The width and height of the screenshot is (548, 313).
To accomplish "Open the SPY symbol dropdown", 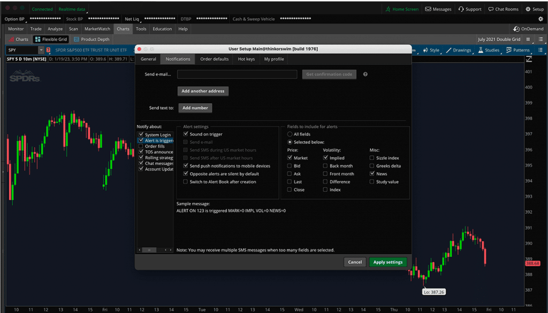I will pyautogui.click(x=42, y=49).
